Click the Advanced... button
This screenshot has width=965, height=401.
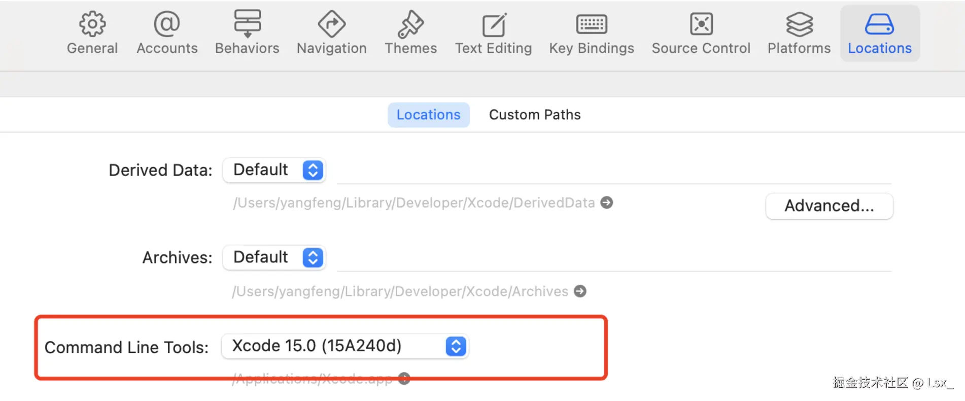829,206
